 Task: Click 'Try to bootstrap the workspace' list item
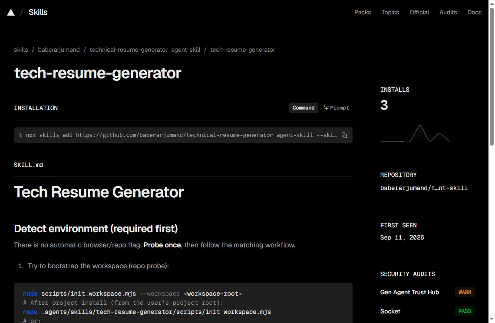tap(98, 266)
